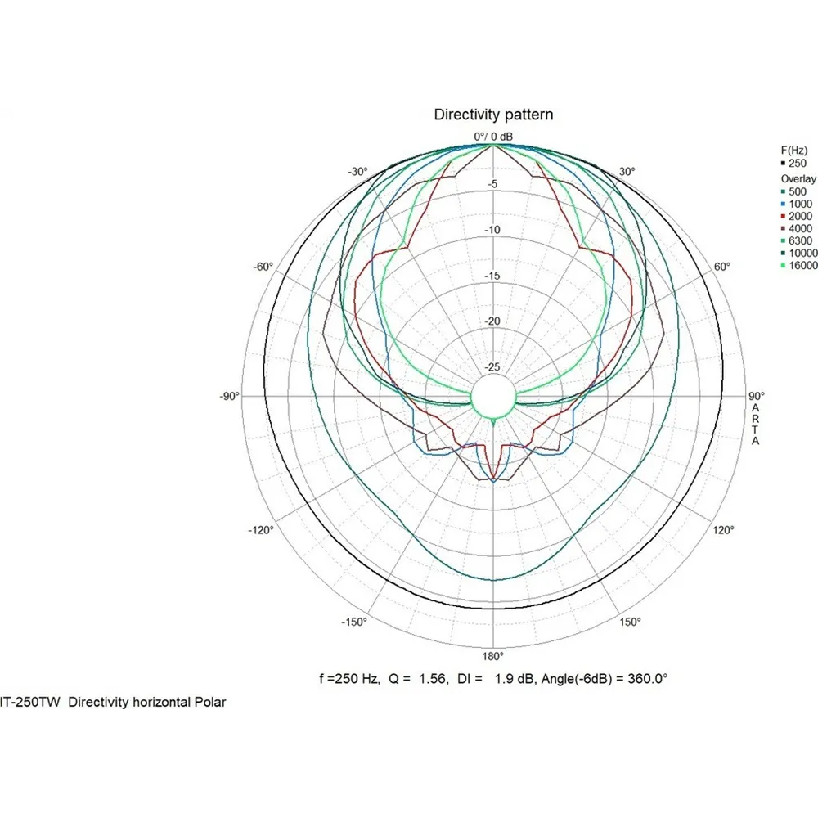The image size is (818, 818).
Task: Click the blue 1000 Hz legend swatch
Action: [783, 204]
